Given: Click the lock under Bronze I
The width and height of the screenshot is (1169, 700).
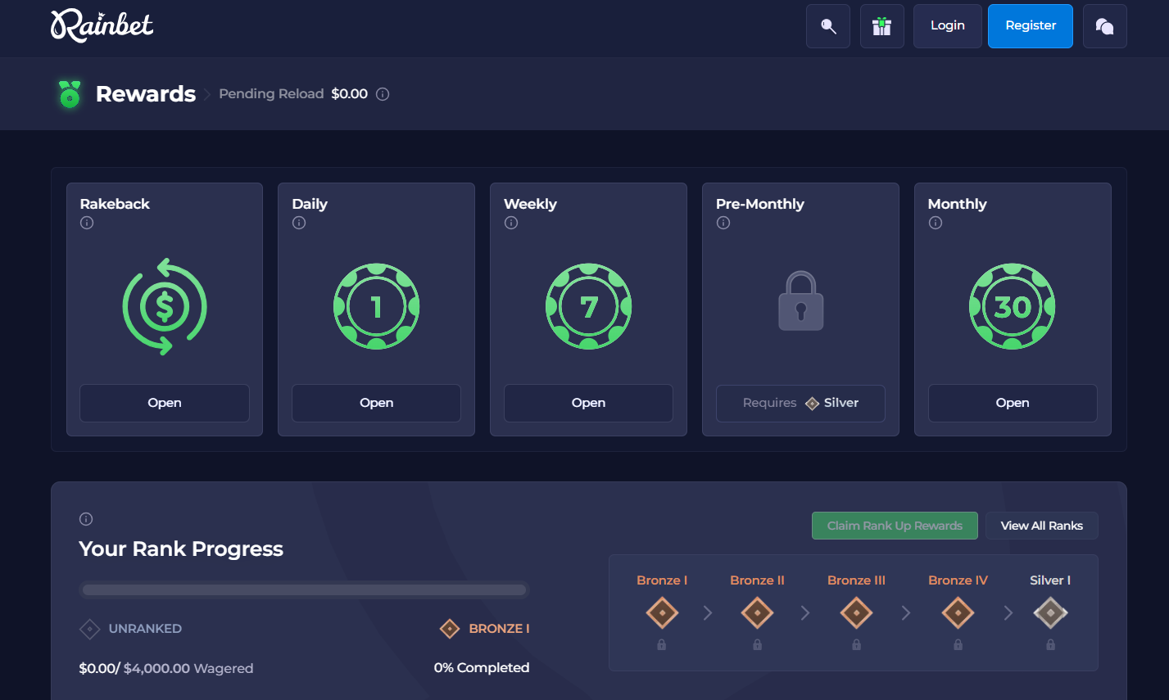Looking at the screenshot, I should pos(662,645).
